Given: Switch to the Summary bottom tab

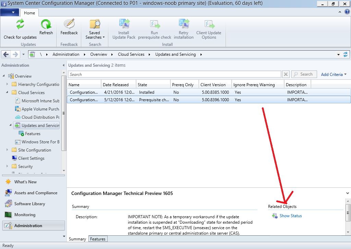Looking at the screenshot, I should coord(77,239).
